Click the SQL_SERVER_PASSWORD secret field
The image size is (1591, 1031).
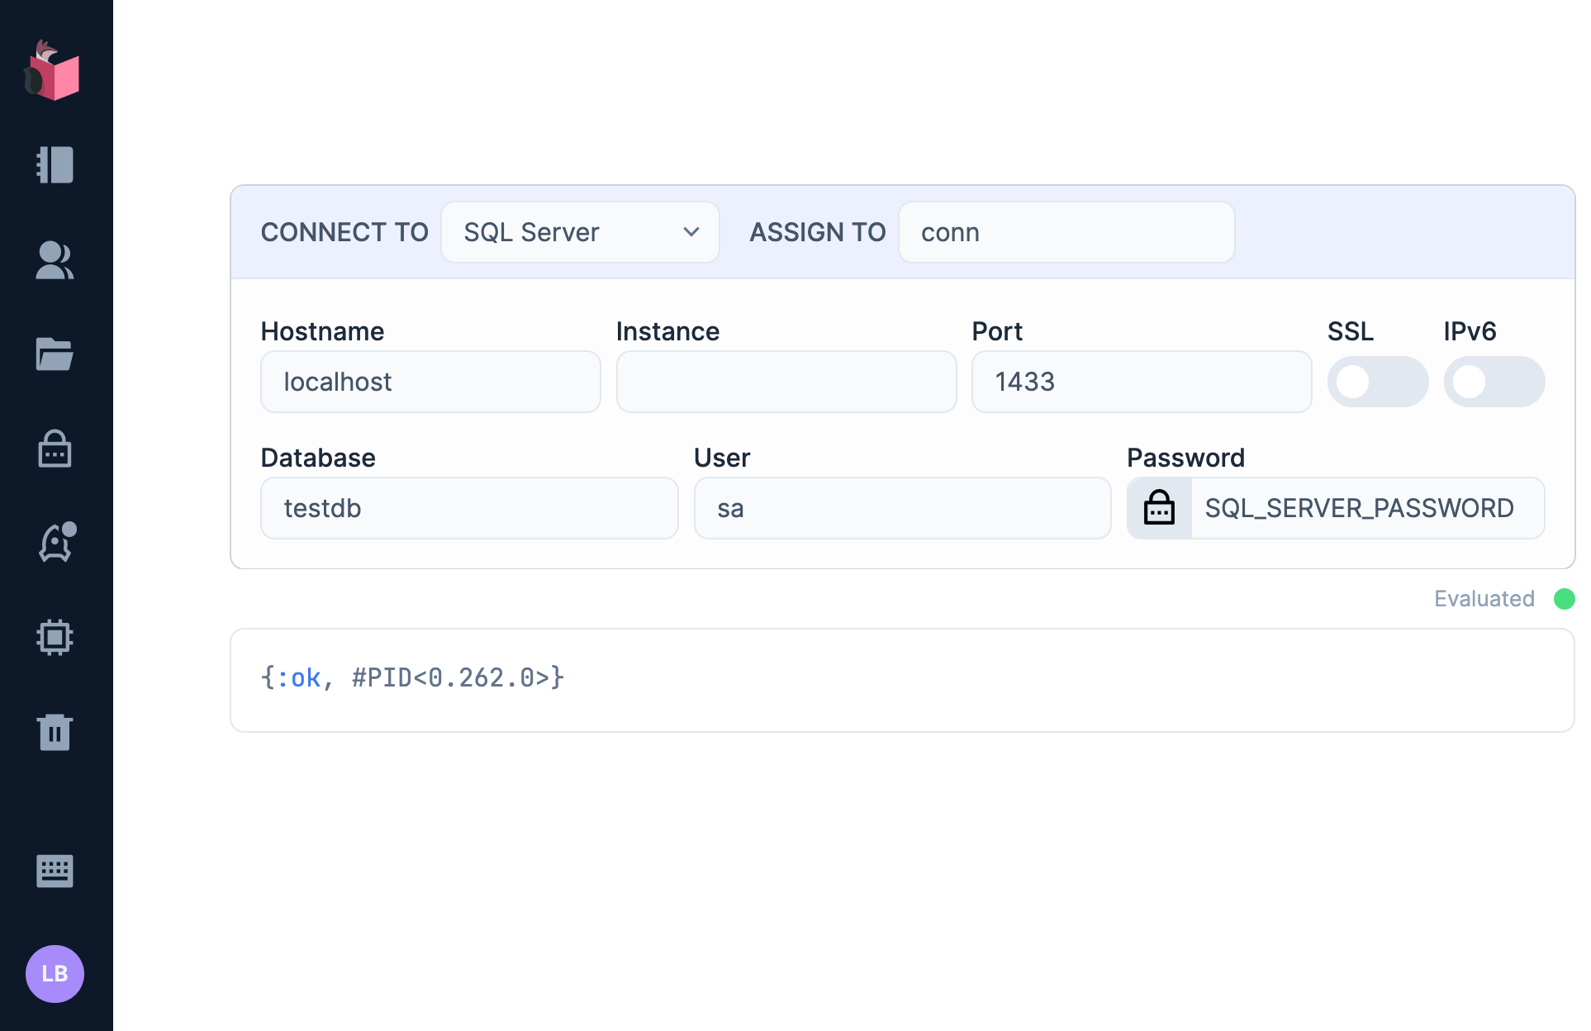(1367, 508)
